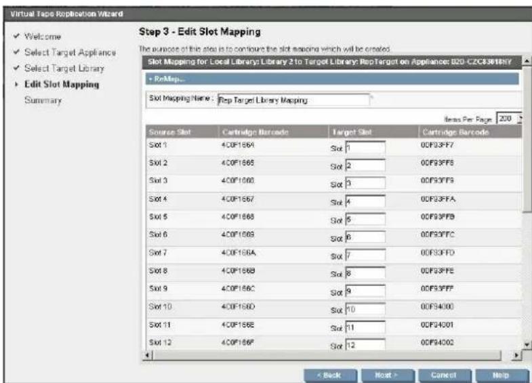Viewport: 532px width, 383px height.
Task: Click the vertical scrollbar down arrow
Action: pos(527,344)
